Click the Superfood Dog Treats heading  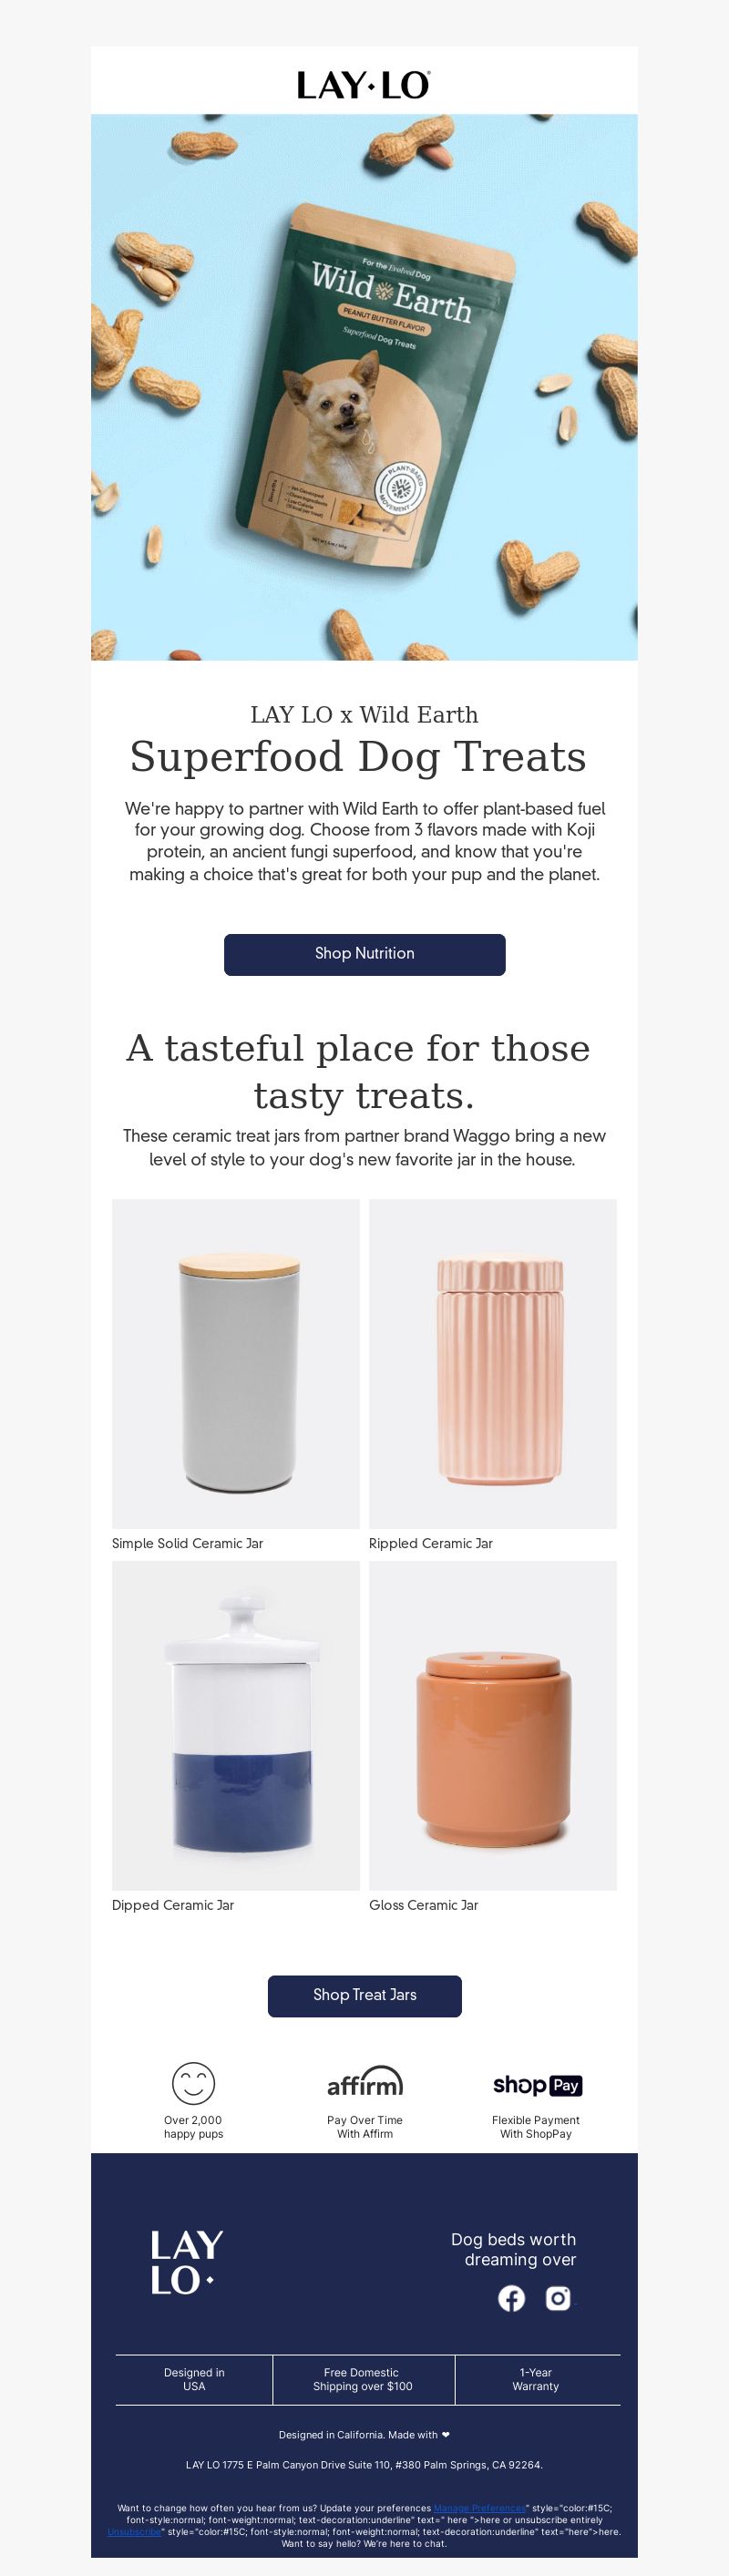coord(358,757)
